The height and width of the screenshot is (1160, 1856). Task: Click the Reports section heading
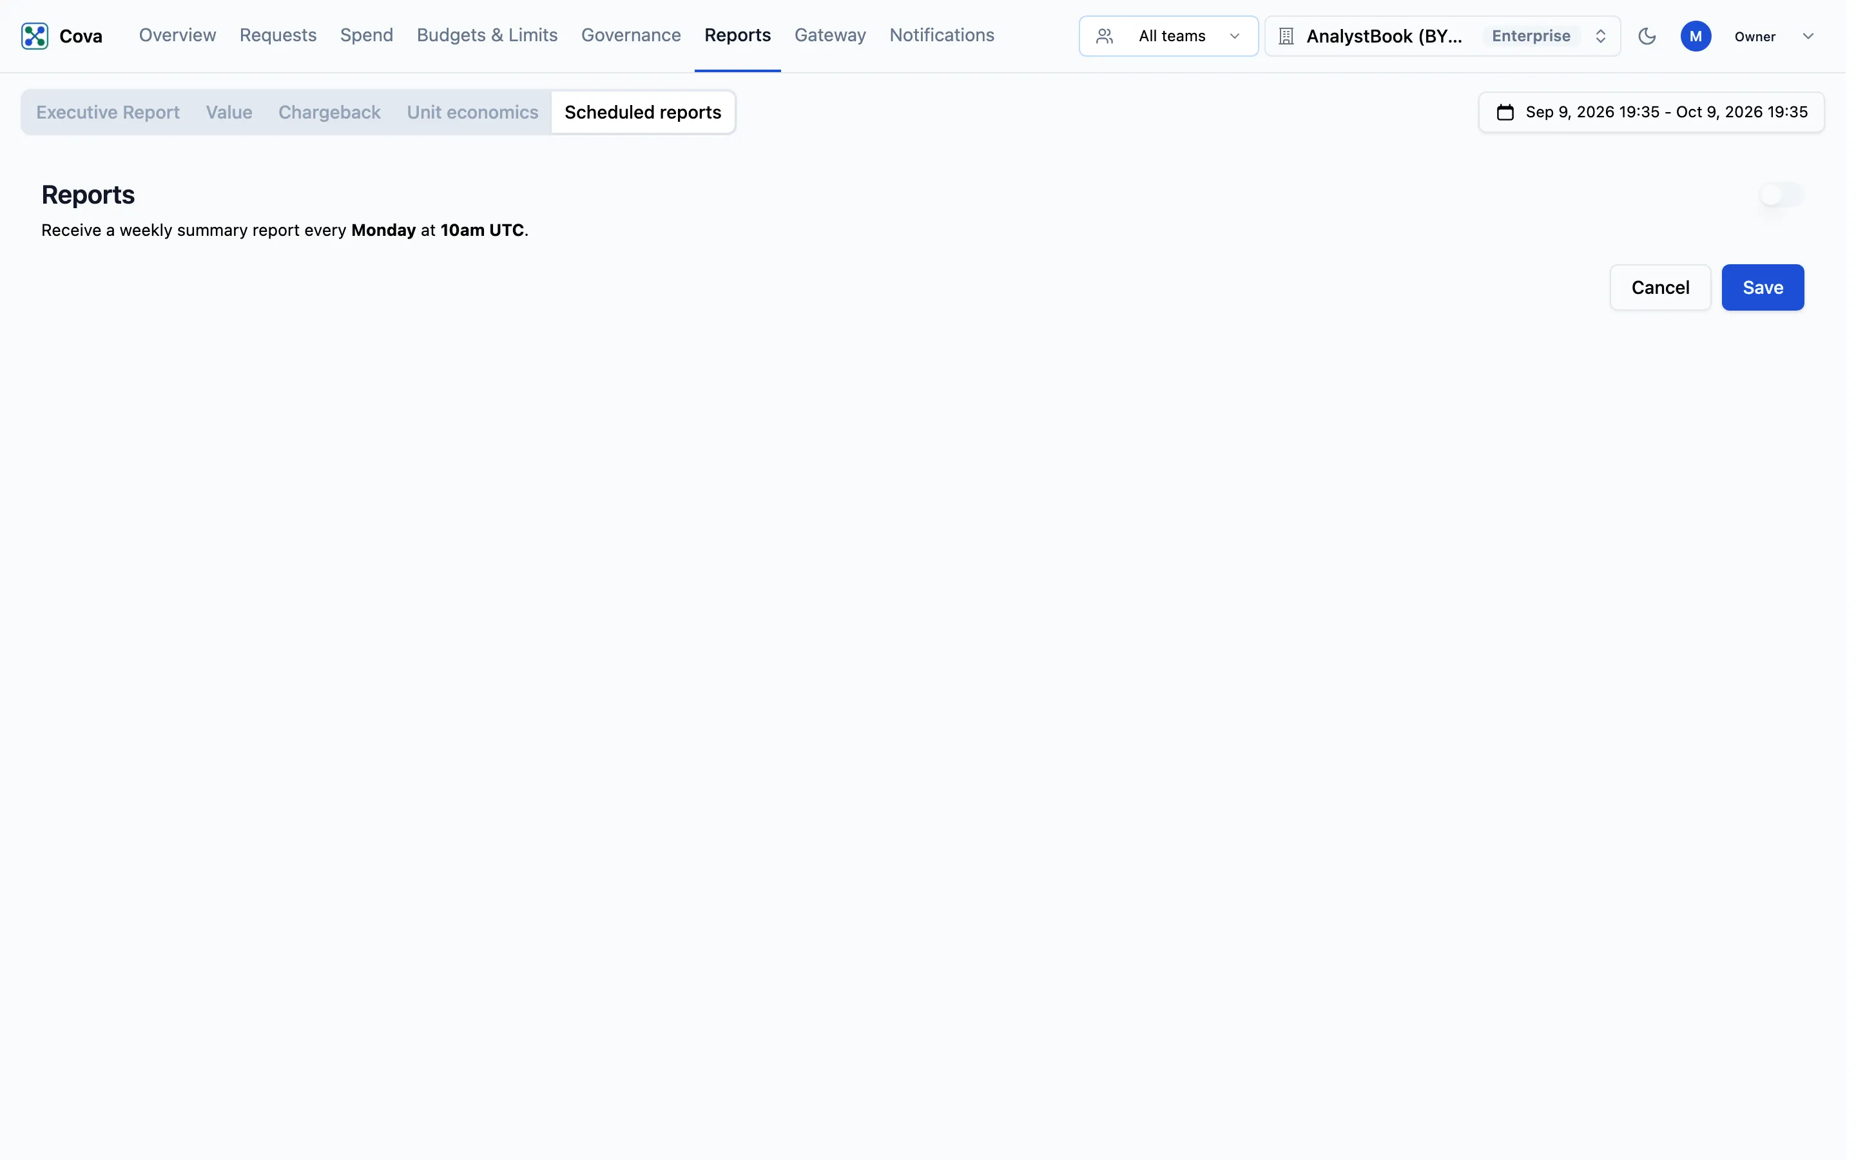(x=88, y=195)
